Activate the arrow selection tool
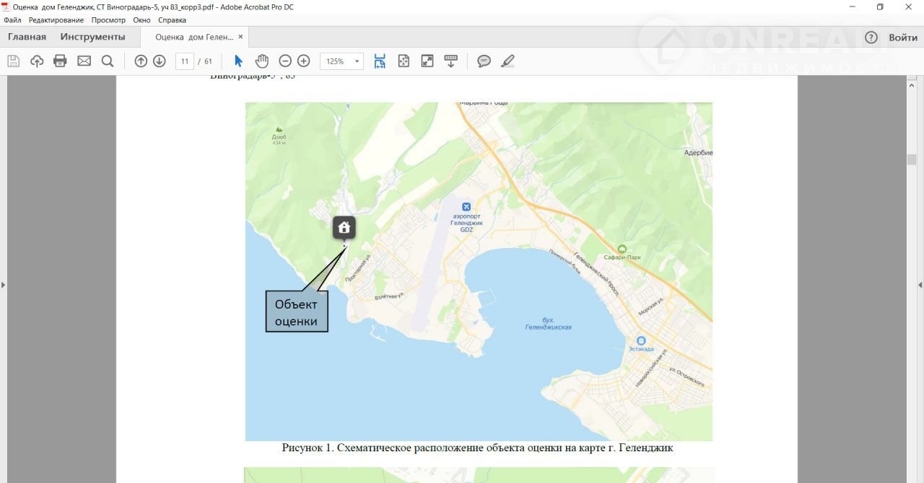Image resolution: width=924 pixels, height=483 pixels. point(239,61)
